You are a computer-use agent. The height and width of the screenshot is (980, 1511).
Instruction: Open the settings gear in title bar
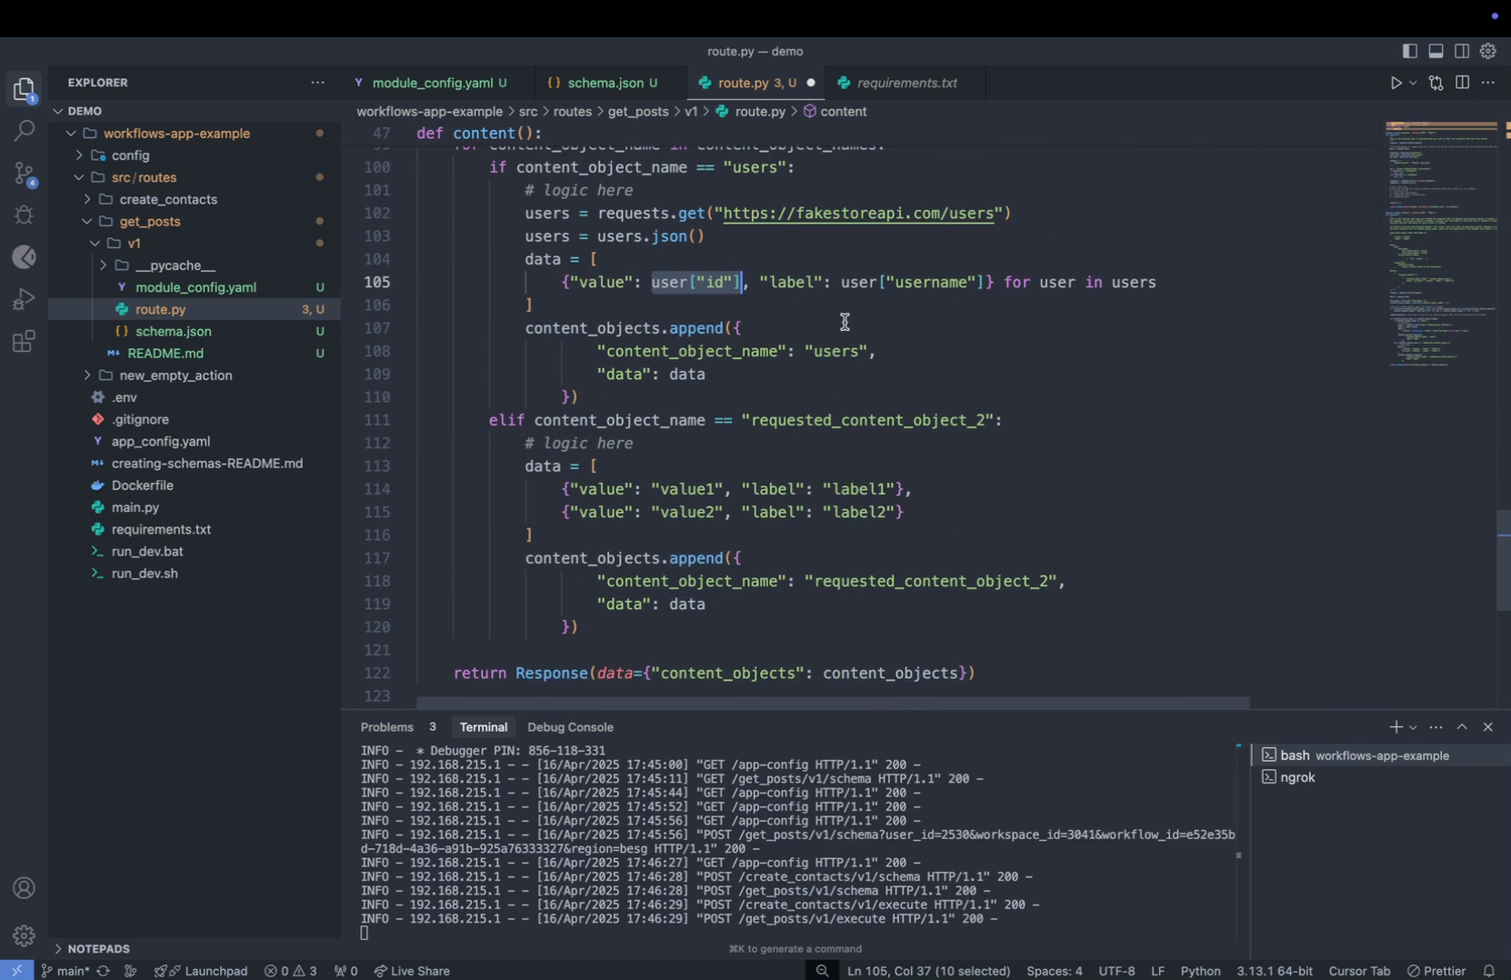[1488, 52]
